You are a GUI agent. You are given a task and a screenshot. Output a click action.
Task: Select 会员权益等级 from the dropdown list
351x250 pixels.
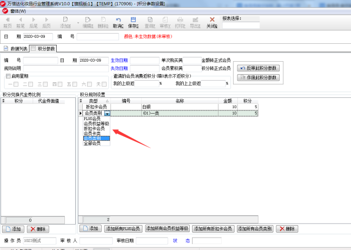[x=96, y=124]
